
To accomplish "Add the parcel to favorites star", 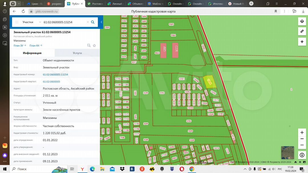I will click(94, 46).
